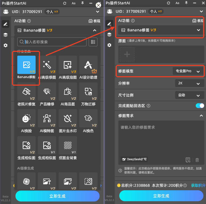Click 个人 V3 badge in left panel

click(x=52, y=12)
